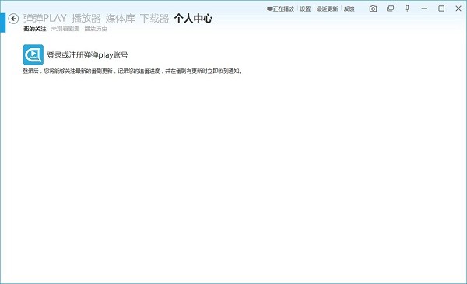
Task: Switch to the 播放器 tab
Action: [x=86, y=19]
